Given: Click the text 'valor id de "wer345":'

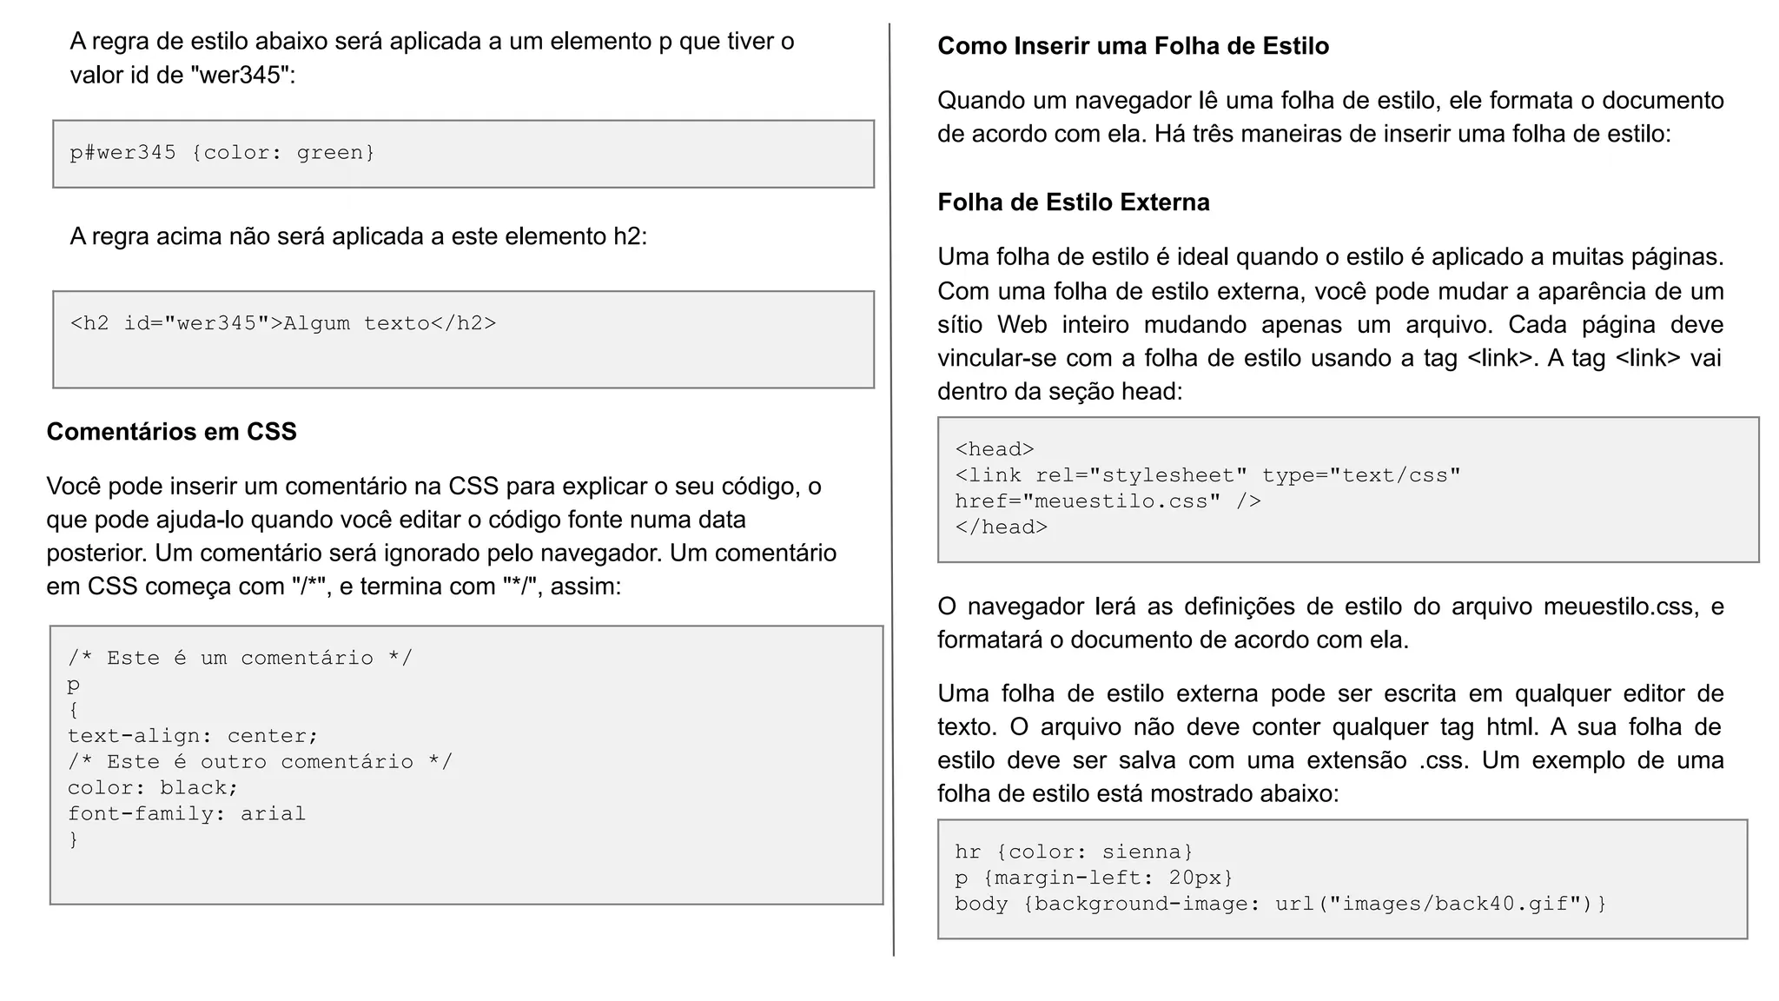Looking at the screenshot, I should pyautogui.click(x=182, y=75).
